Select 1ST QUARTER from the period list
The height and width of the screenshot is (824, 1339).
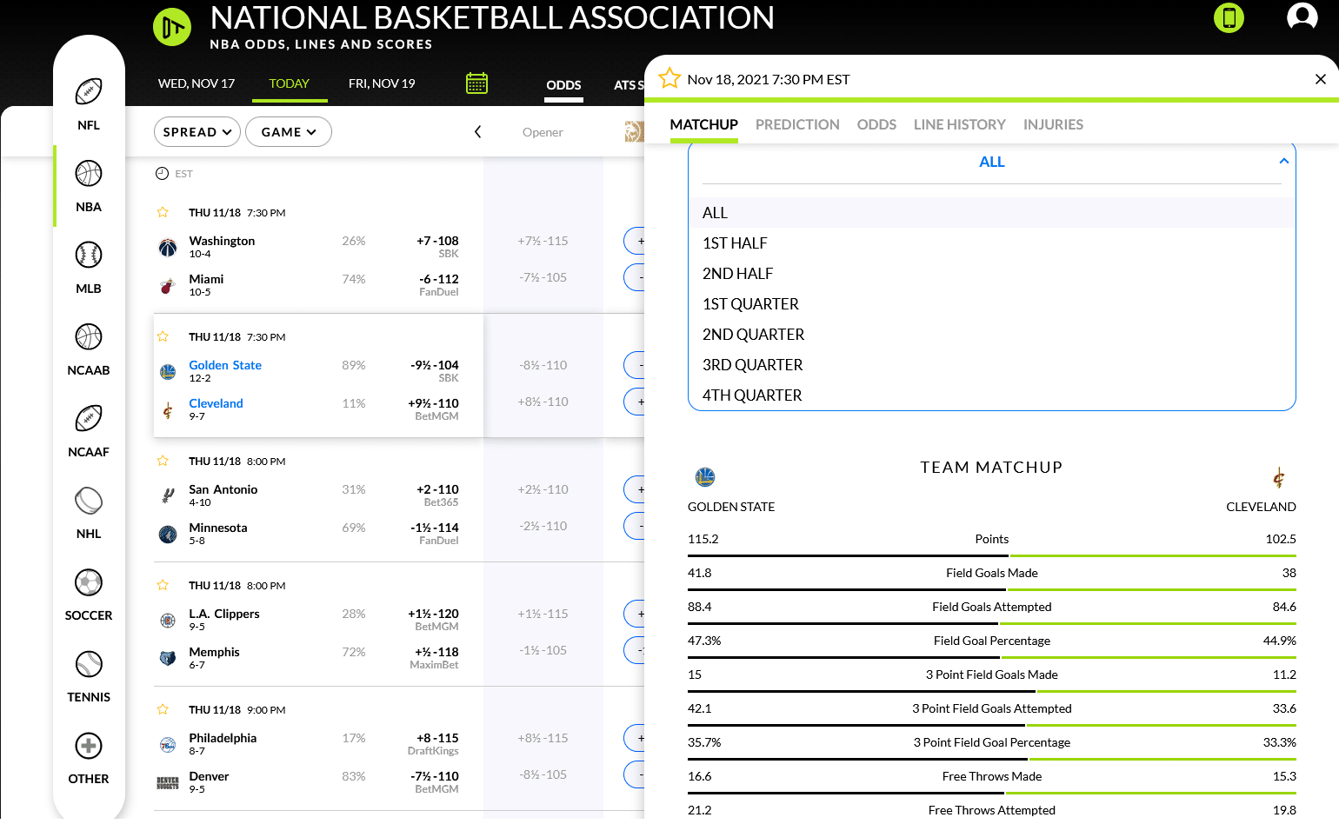click(750, 303)
